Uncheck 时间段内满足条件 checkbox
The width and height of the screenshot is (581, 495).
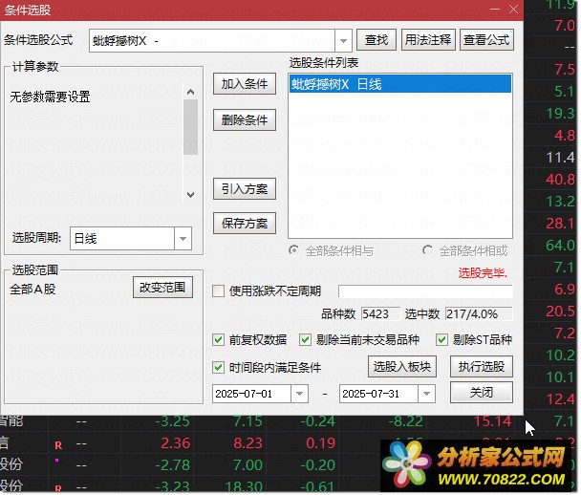[x=218, y=368]
